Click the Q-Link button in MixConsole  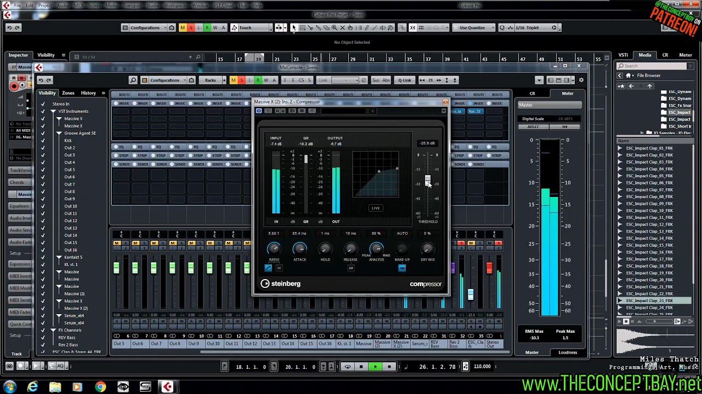point(405,80)
